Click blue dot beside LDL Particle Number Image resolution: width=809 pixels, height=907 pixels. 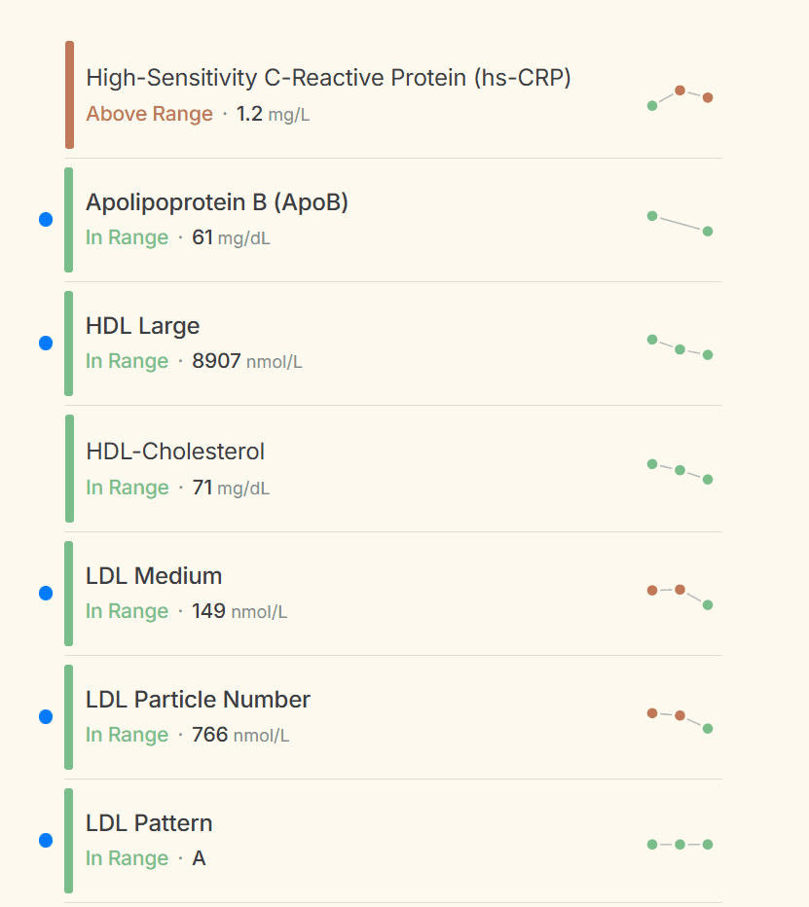(46, 717)
